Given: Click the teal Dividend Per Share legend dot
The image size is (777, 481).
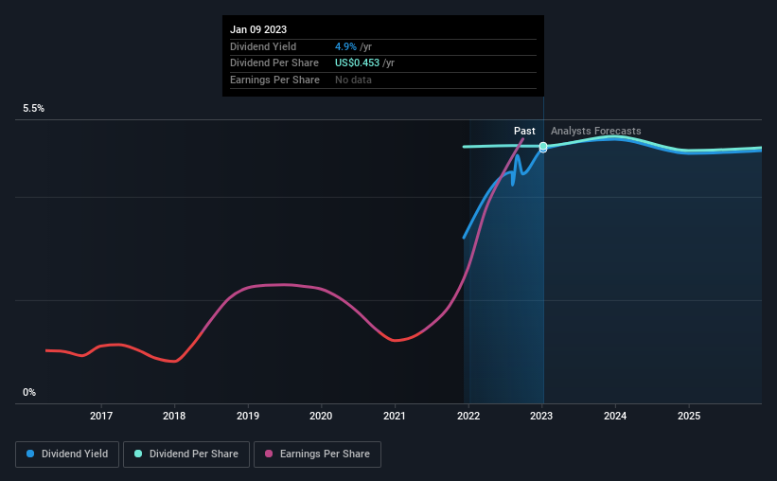Looking at the screenshot, I should click(x=138, y=454).
